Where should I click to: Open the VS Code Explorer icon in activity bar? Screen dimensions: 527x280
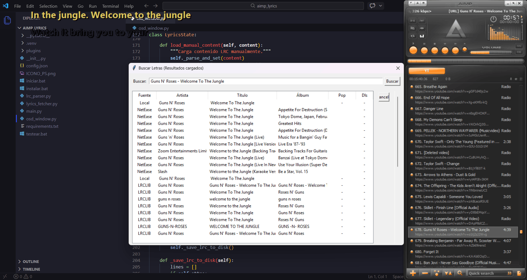click(7, 20)
